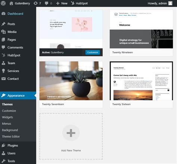Screen dimensions: 177x164
Task: Click the HubSpot icon in sidebar
Action: pyautogui.click(x=3, y=55)
